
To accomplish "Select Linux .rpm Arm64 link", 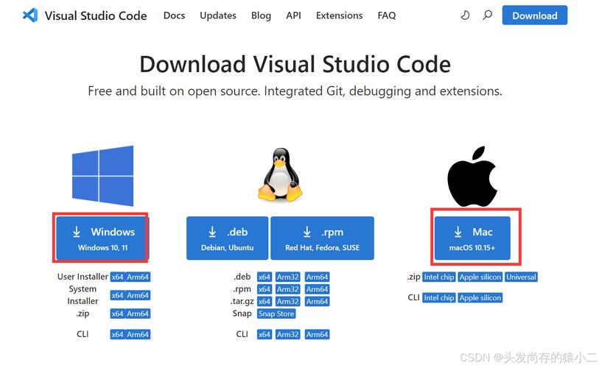I will 317,289.
